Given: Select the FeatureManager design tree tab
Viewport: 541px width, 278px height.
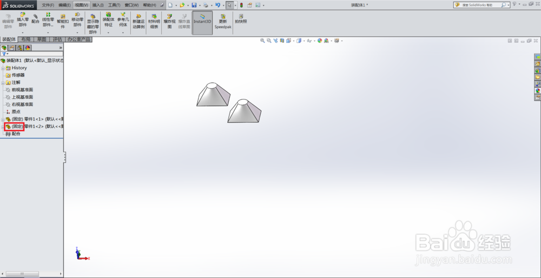Looking at the screenshot, I should 4,48.
